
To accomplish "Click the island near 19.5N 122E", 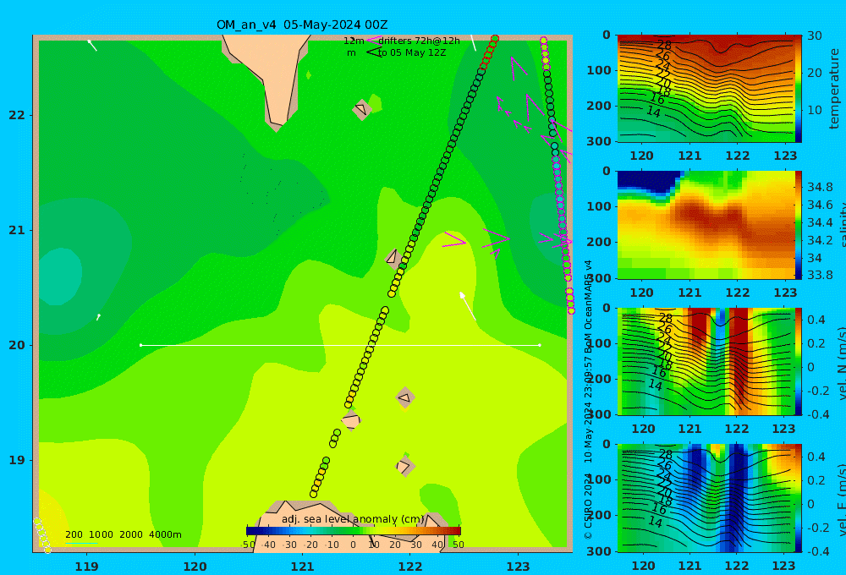I will pos(405,398).
